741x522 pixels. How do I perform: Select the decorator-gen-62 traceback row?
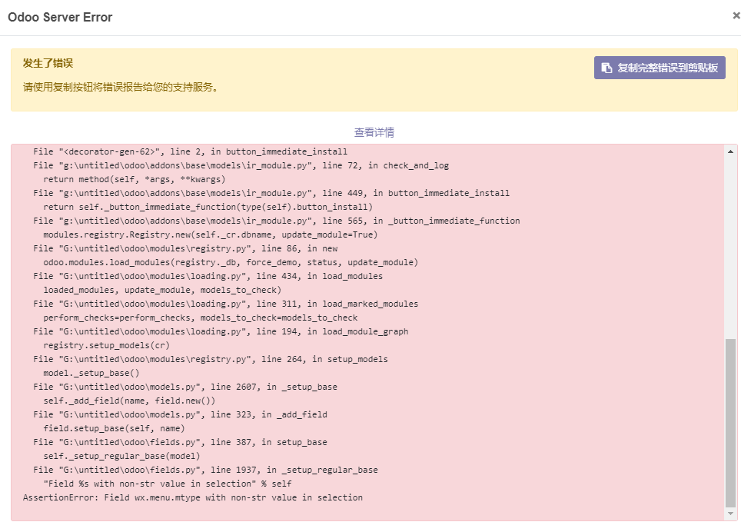point(190,151)
